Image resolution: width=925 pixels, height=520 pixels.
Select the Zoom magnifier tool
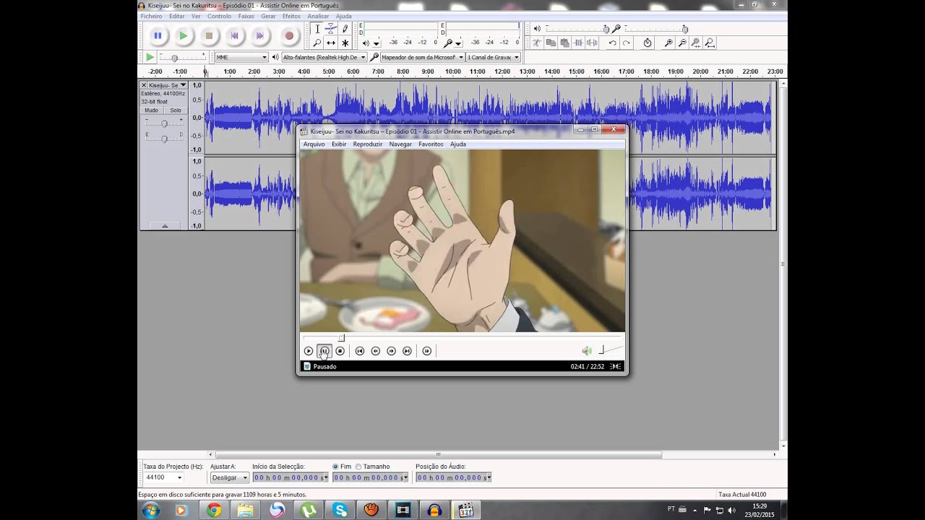click(317, 43)
